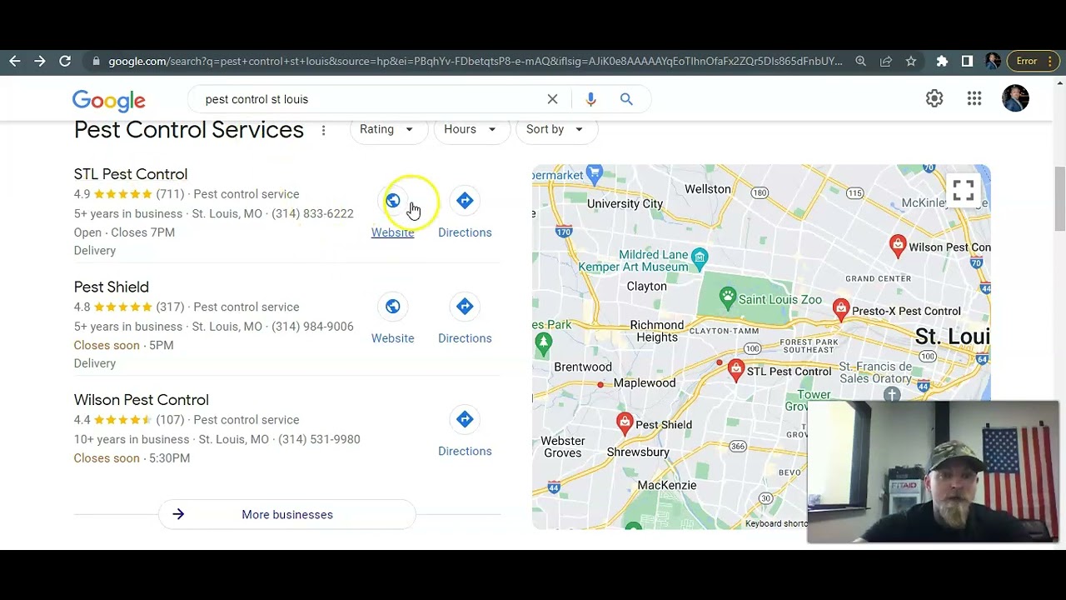
Task: Click the address bar URL
Action: (475, 61)
